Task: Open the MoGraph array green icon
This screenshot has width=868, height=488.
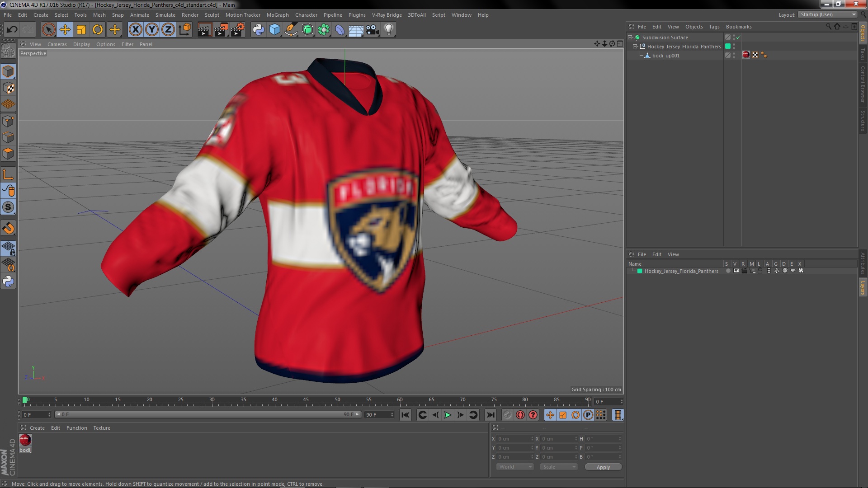Action: pos(324,30)
